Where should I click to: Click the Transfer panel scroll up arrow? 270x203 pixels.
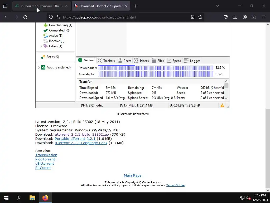pos(226,81)
